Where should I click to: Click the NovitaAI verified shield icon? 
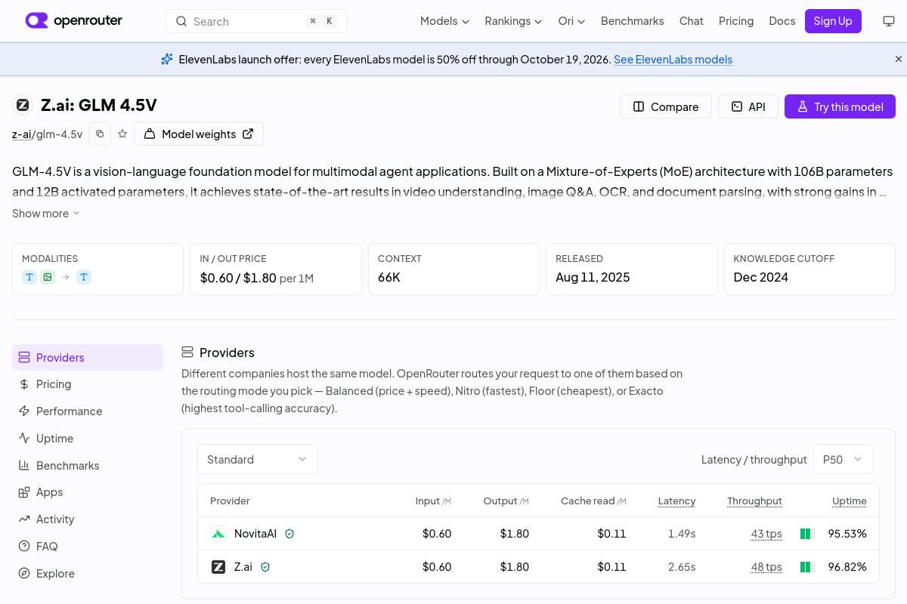click(289, 534)
